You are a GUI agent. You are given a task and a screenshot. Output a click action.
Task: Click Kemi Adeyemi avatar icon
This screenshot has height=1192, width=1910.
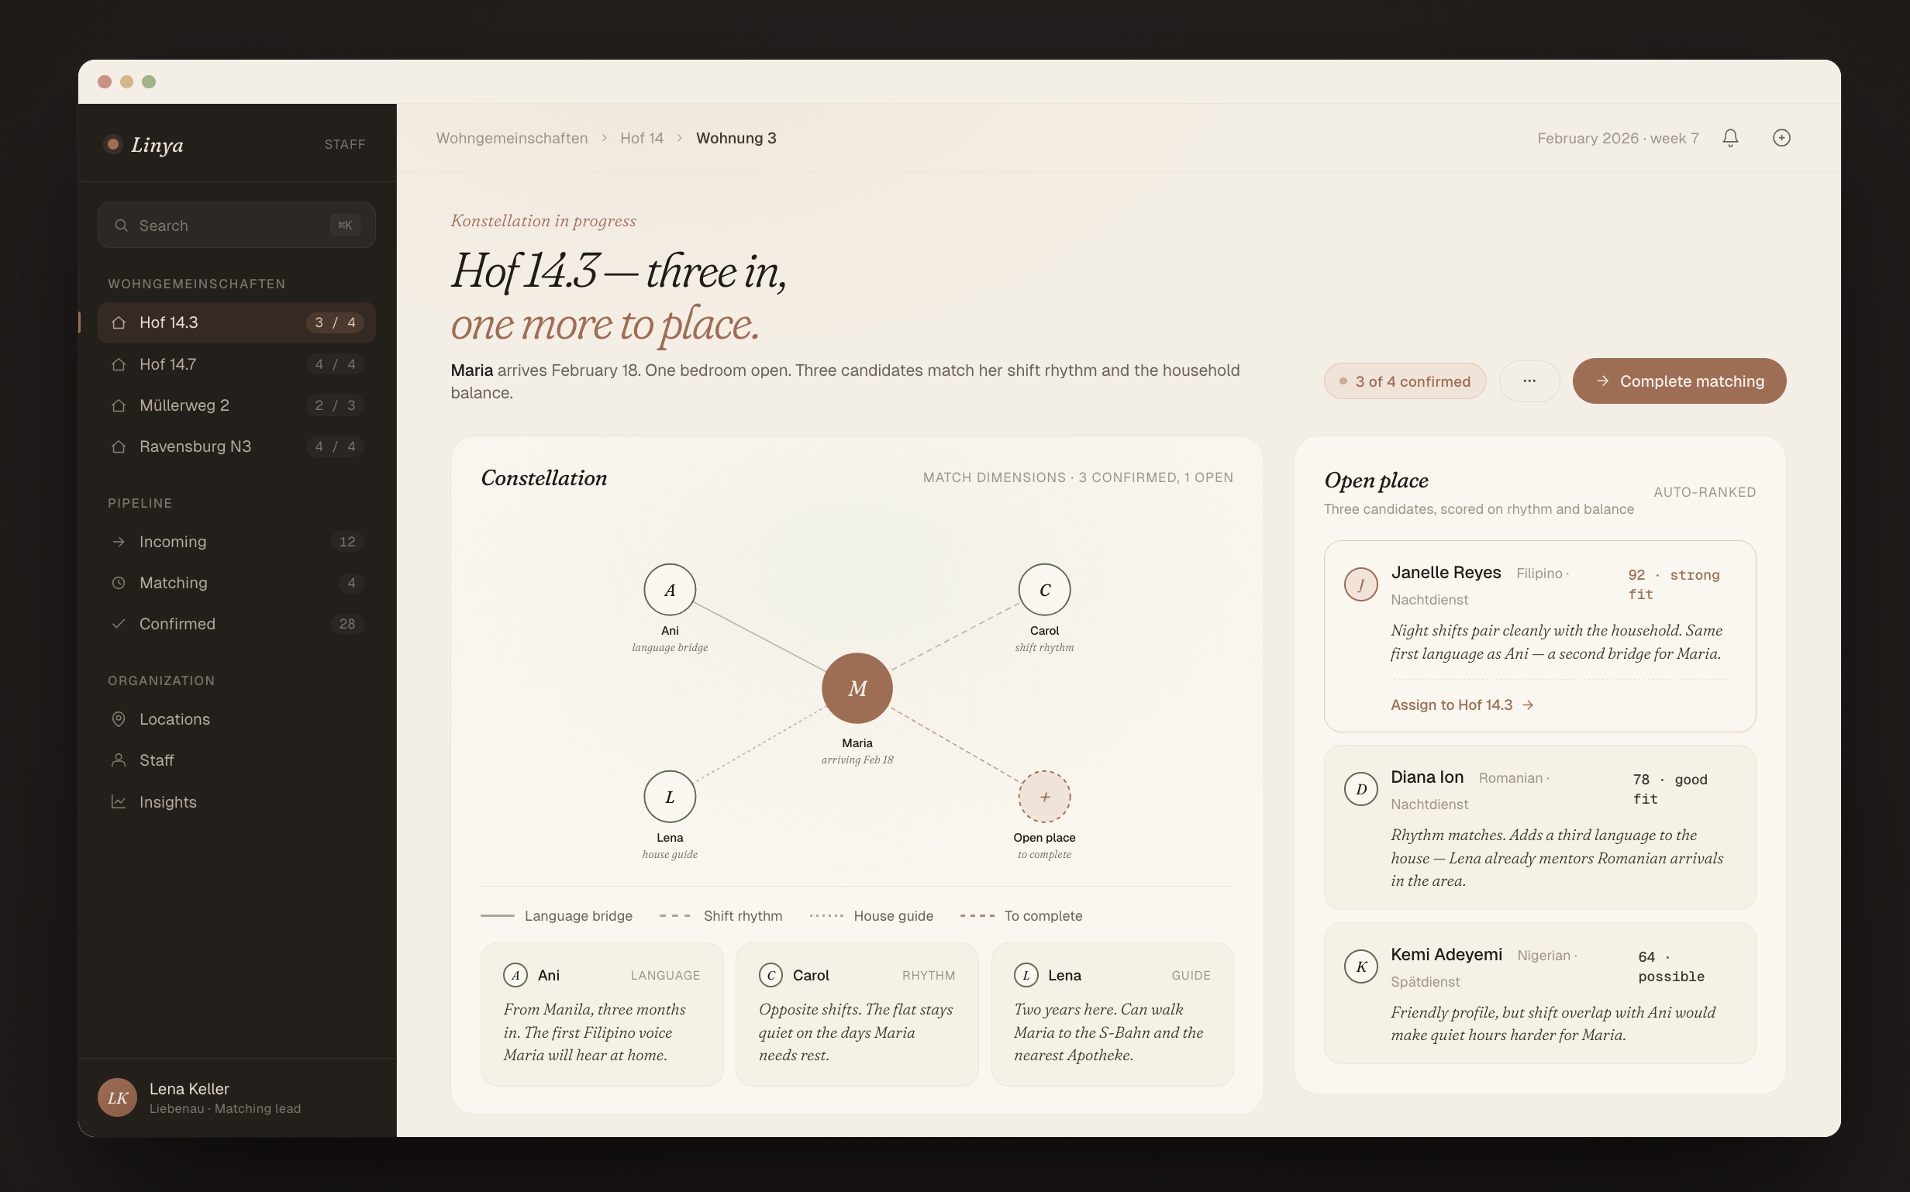click(x=1360, y=966)
